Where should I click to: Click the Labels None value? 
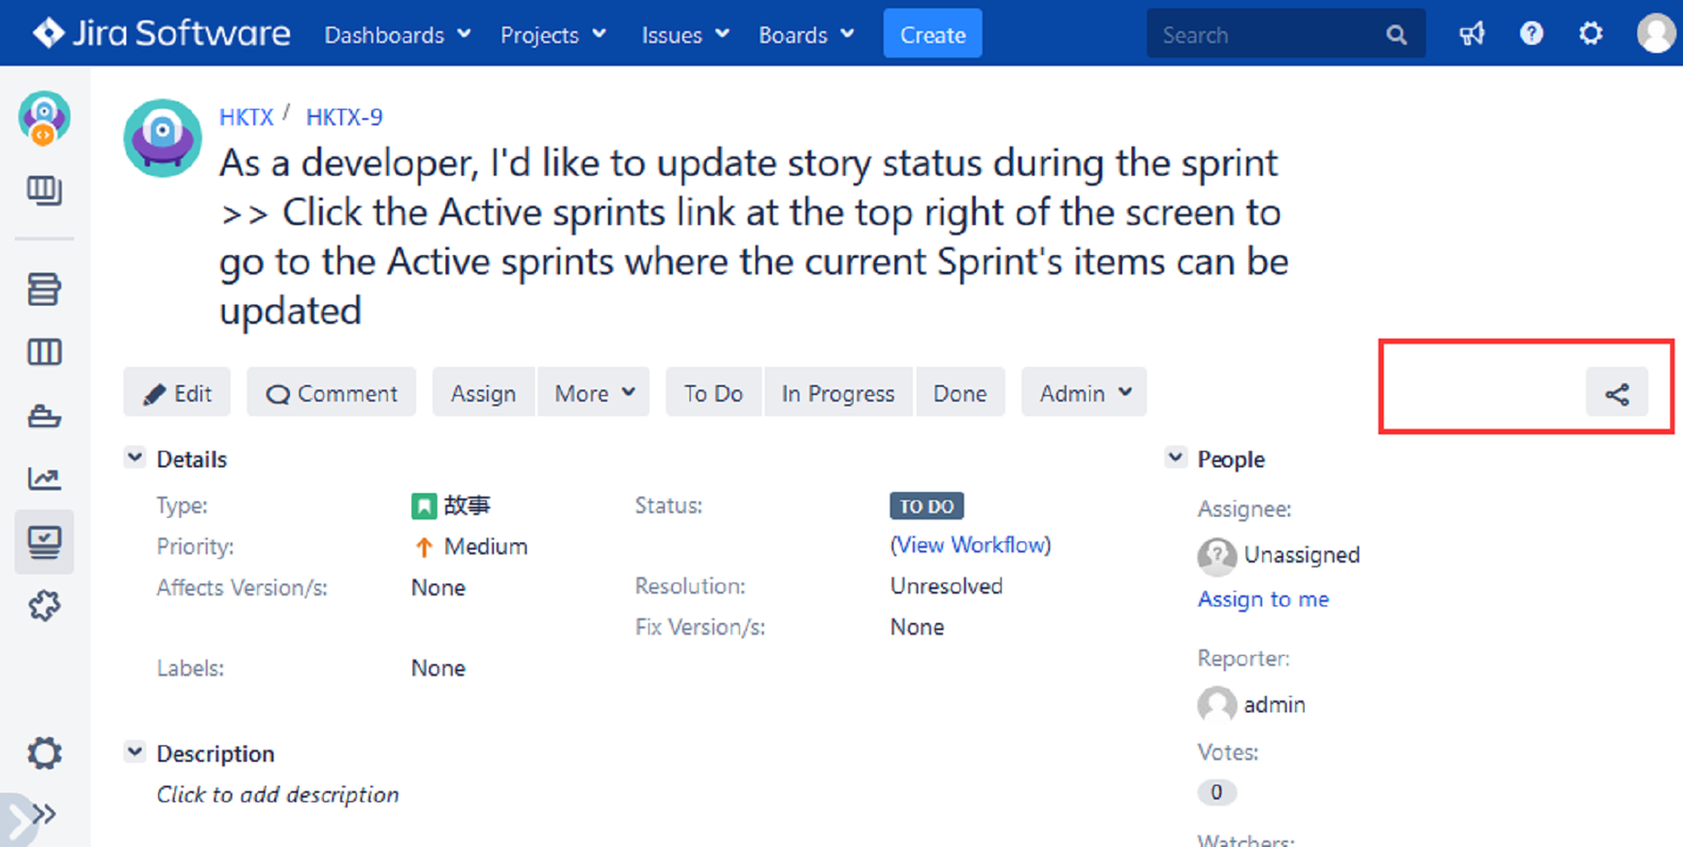click(438, 668)
